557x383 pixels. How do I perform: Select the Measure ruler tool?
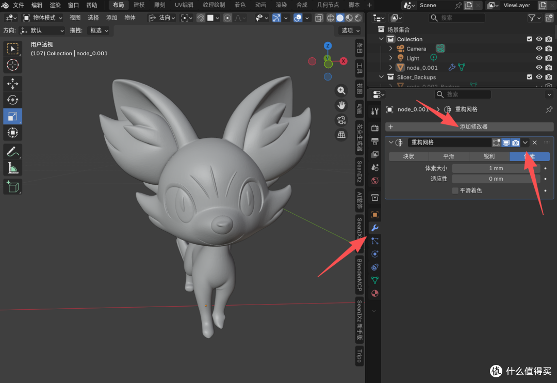pos(13,168)
